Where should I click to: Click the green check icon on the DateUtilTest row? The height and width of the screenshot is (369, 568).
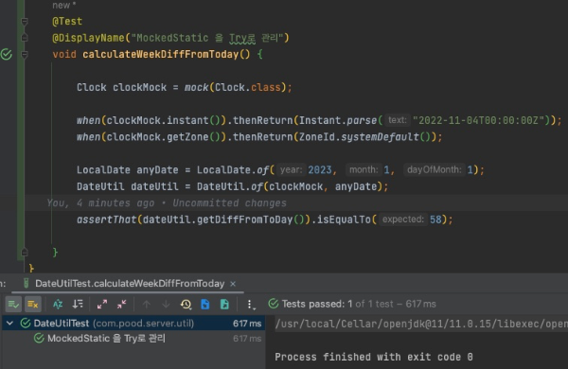tap(26, 323)
